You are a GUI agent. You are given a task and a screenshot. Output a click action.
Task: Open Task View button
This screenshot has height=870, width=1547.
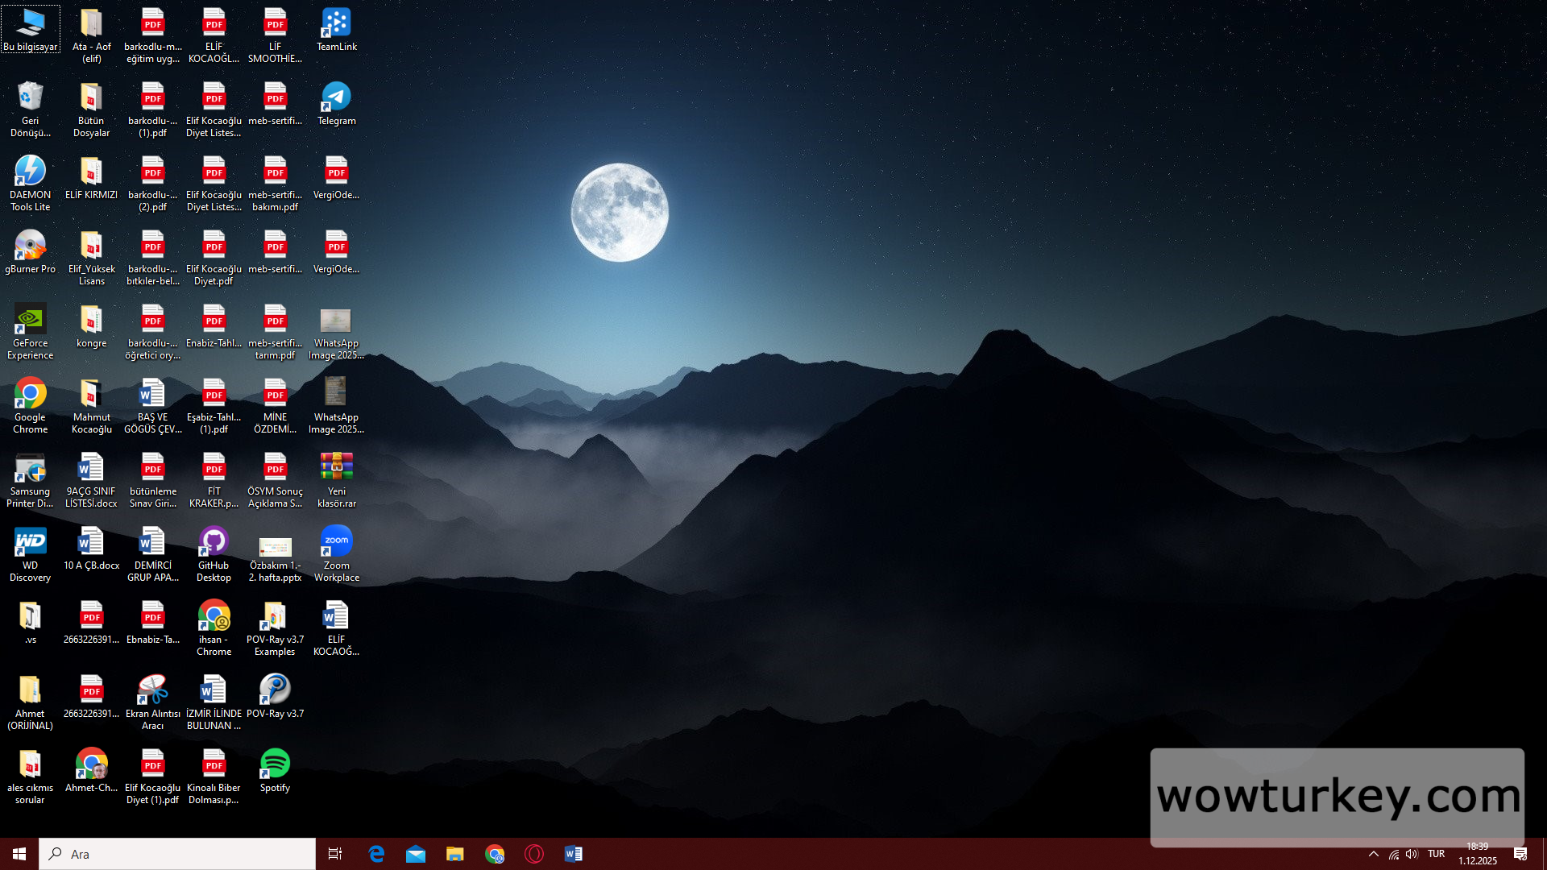click(335, 854)
